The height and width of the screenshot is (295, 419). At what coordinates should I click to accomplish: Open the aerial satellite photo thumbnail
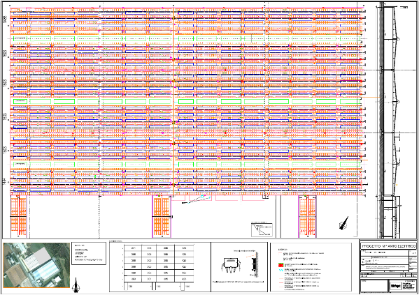point(36,265)
